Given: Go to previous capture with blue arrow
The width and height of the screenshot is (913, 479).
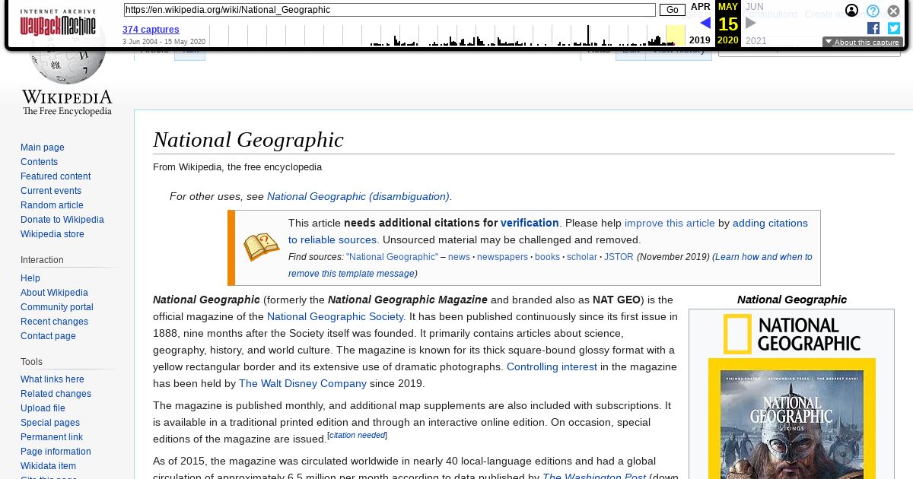Looking at the screenshot, I should tap(705, 23).
